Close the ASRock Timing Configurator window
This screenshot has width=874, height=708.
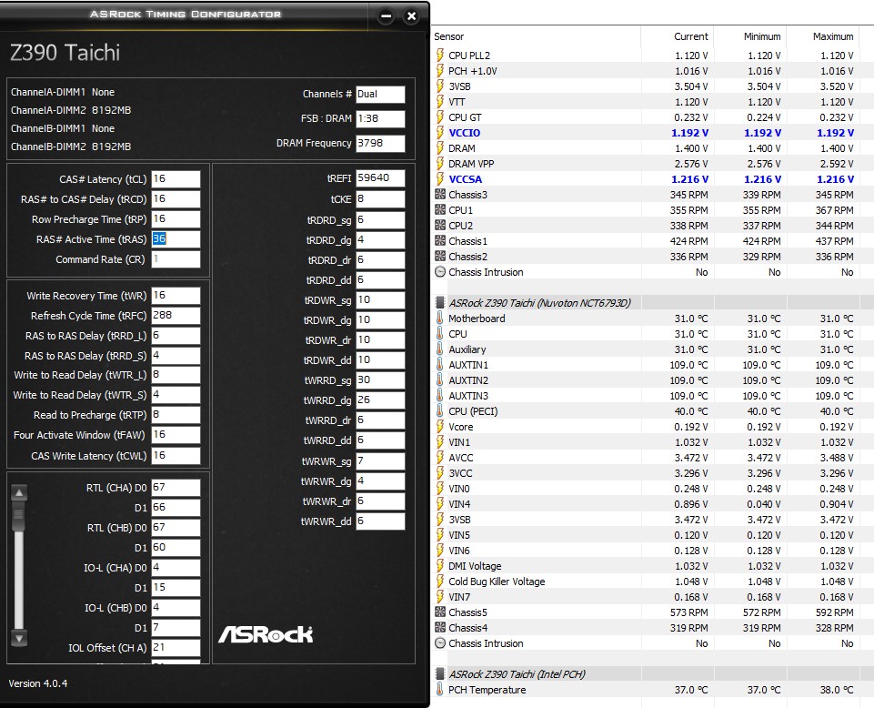tap(411, 16)
